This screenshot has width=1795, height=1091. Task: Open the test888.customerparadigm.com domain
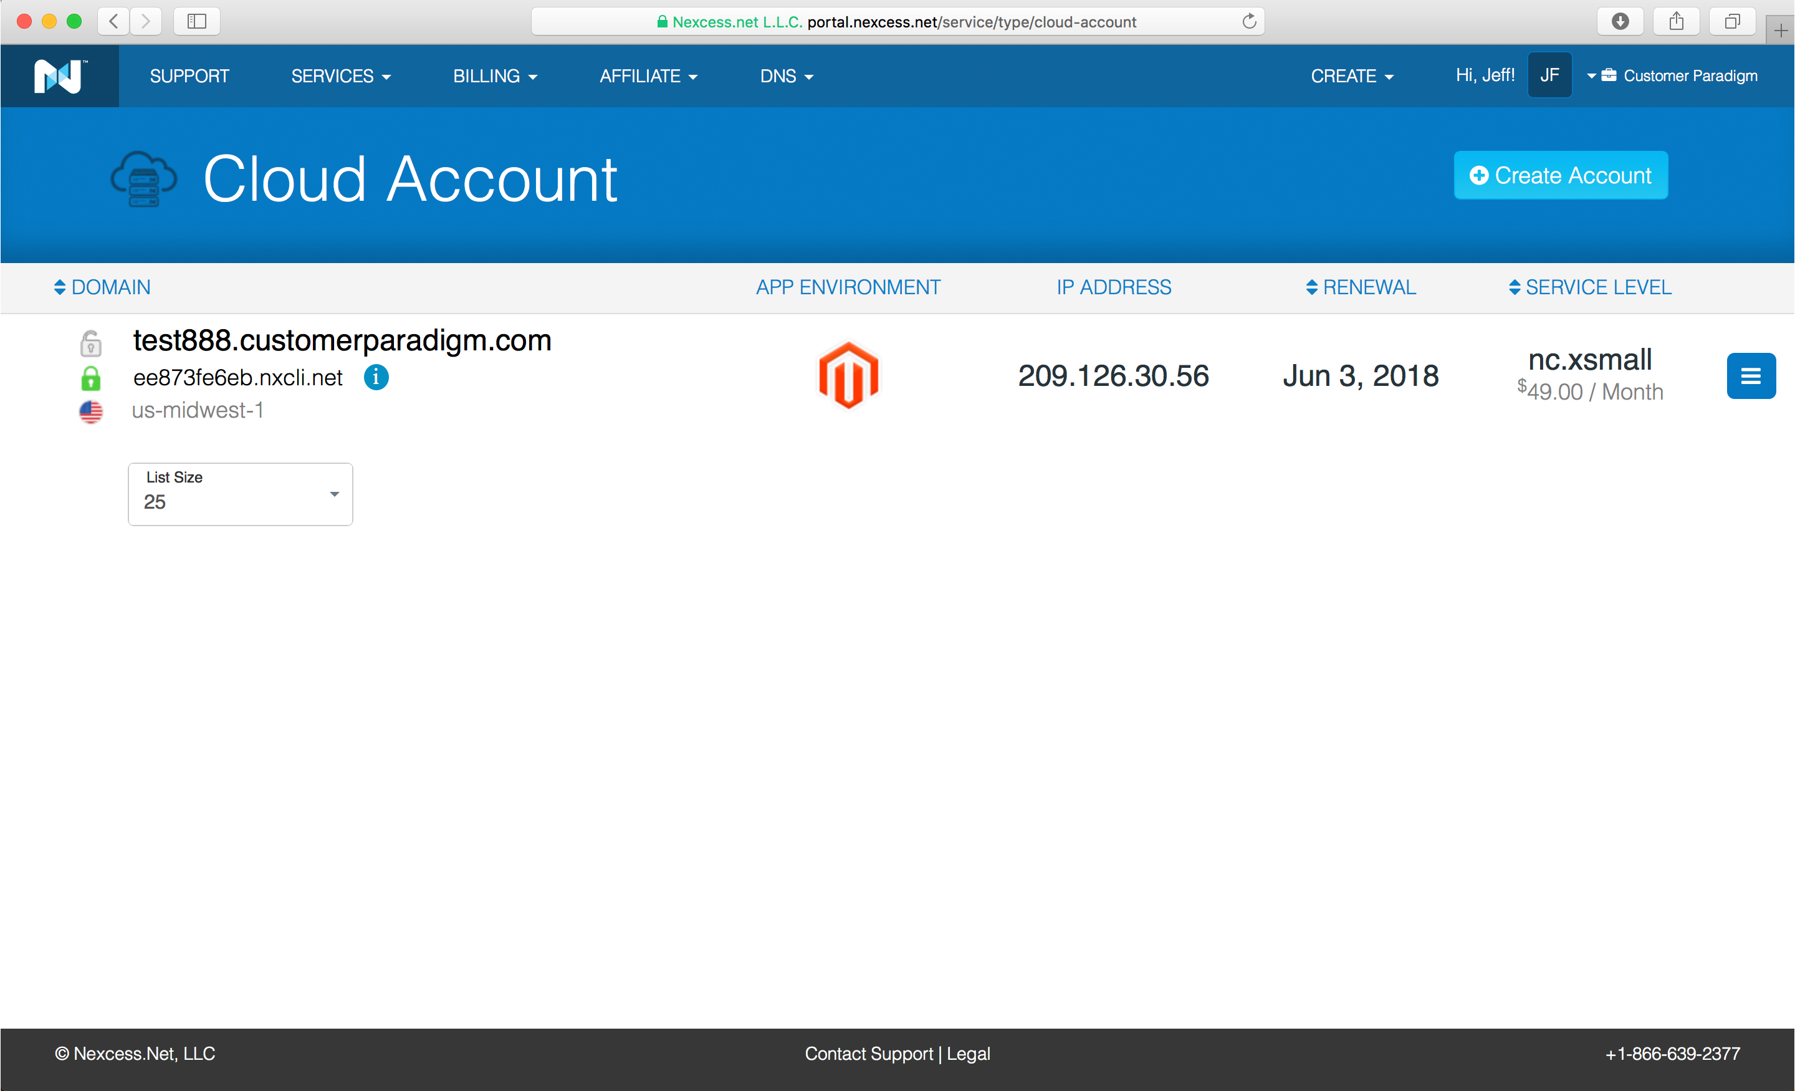pos(342,340)
